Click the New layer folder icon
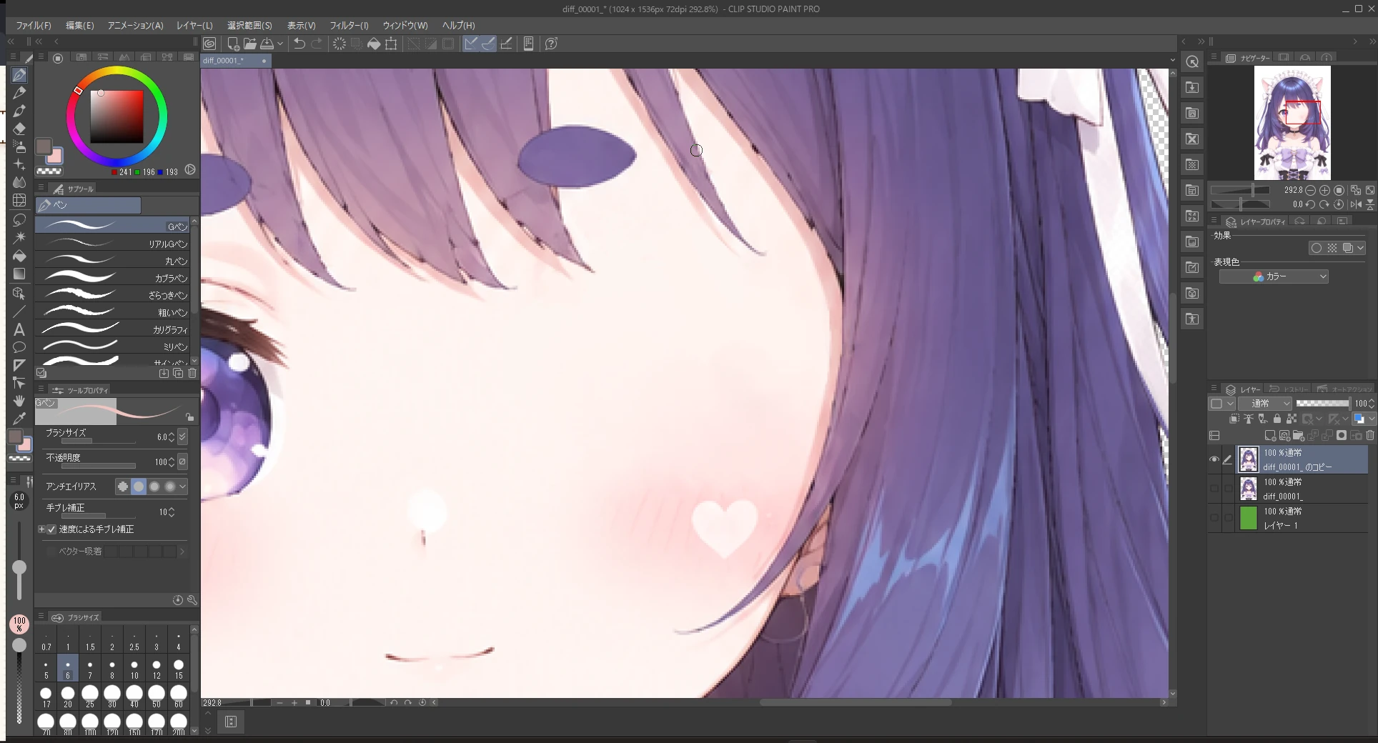This screenshot has width=1378, height=743. (1299, 435)
